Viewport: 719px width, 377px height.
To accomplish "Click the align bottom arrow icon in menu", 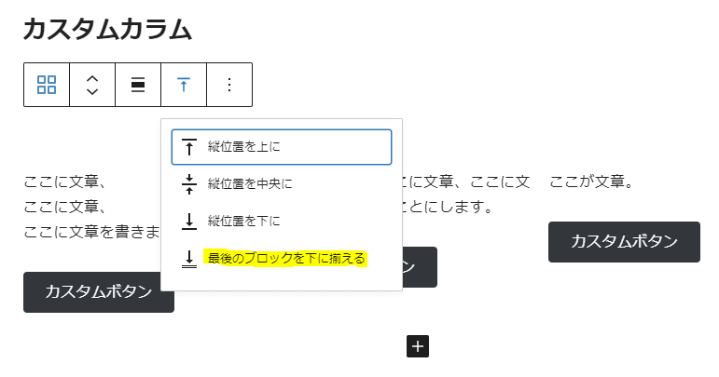I will [189, 221].
